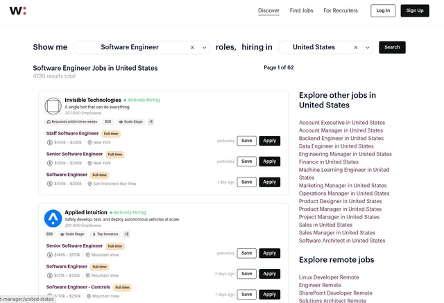
Task: Open the Wellfound logo home link
Action: coord(18,11)
